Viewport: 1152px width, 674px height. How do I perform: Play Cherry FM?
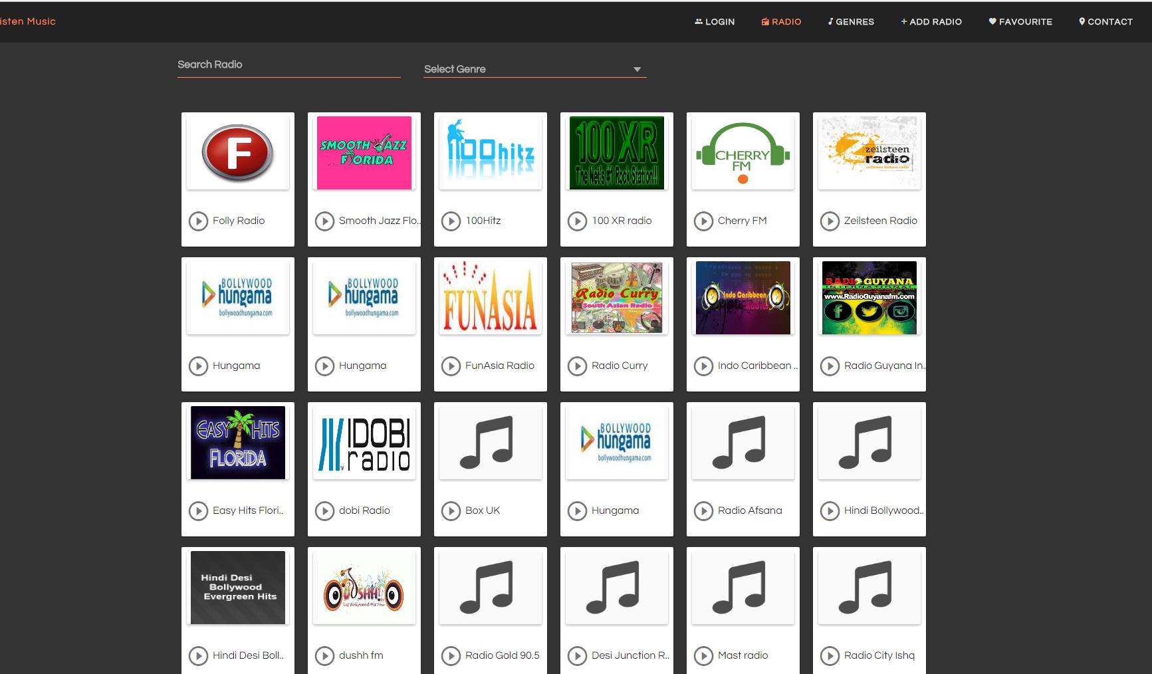point(703,221)
